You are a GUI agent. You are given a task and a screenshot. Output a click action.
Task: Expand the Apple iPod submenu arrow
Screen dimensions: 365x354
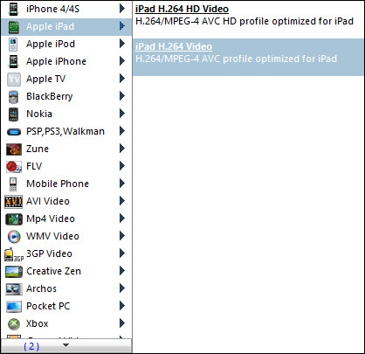point(122,44)
